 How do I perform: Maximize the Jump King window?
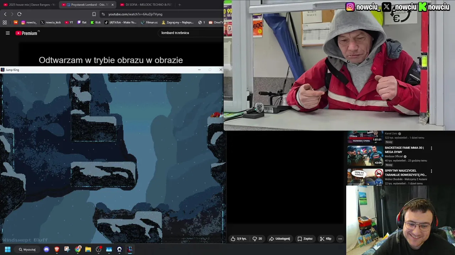pyautogui.click(x=210, y=70)
